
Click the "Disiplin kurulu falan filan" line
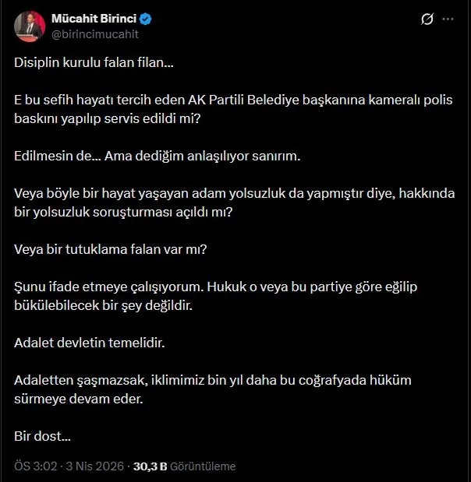tap(94, 64)
